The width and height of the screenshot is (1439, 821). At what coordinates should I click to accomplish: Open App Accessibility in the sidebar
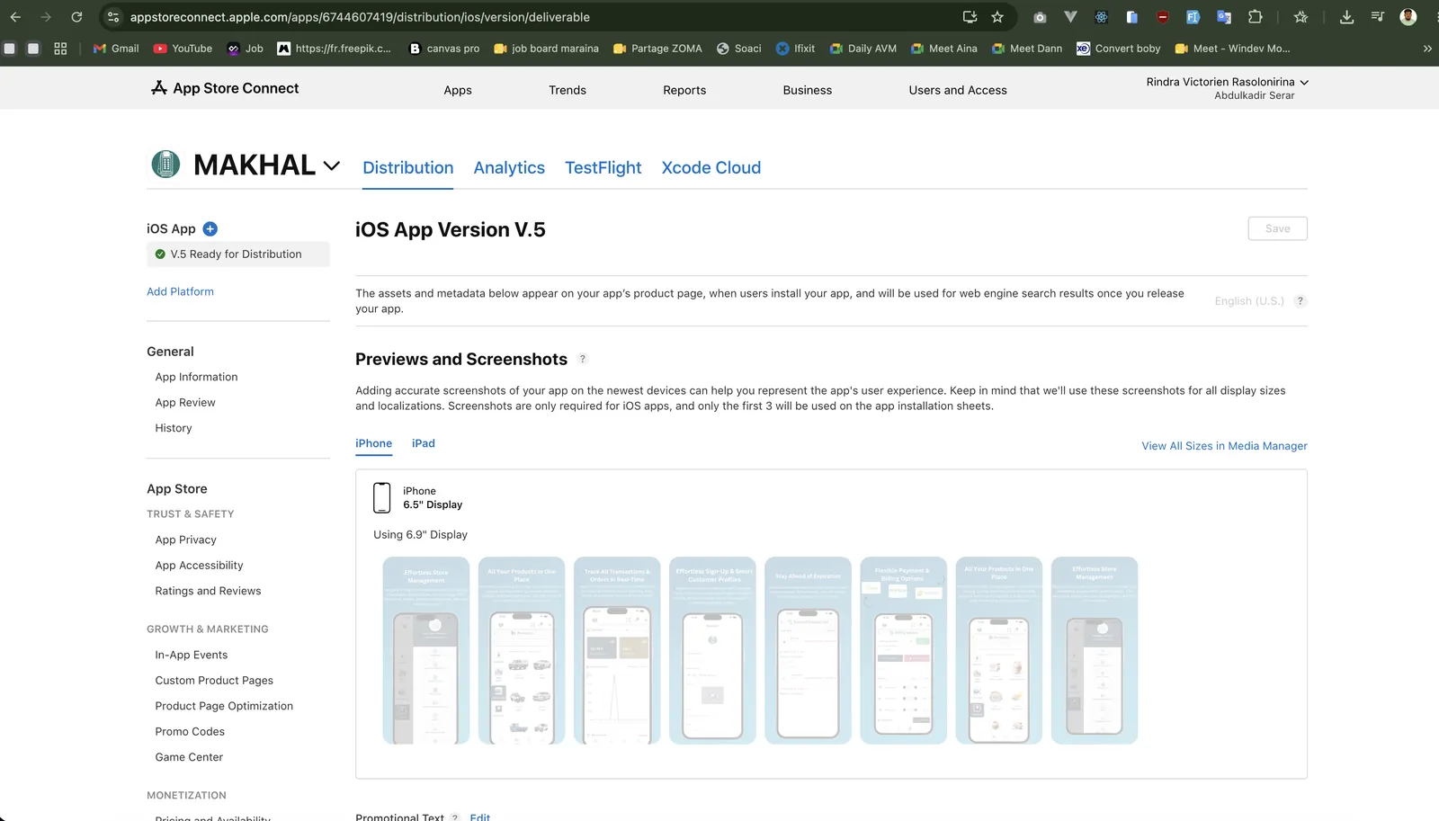[199, 566]
